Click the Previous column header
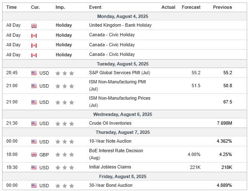Viewport: 248px width, 191px height. (x=223, y=7)
